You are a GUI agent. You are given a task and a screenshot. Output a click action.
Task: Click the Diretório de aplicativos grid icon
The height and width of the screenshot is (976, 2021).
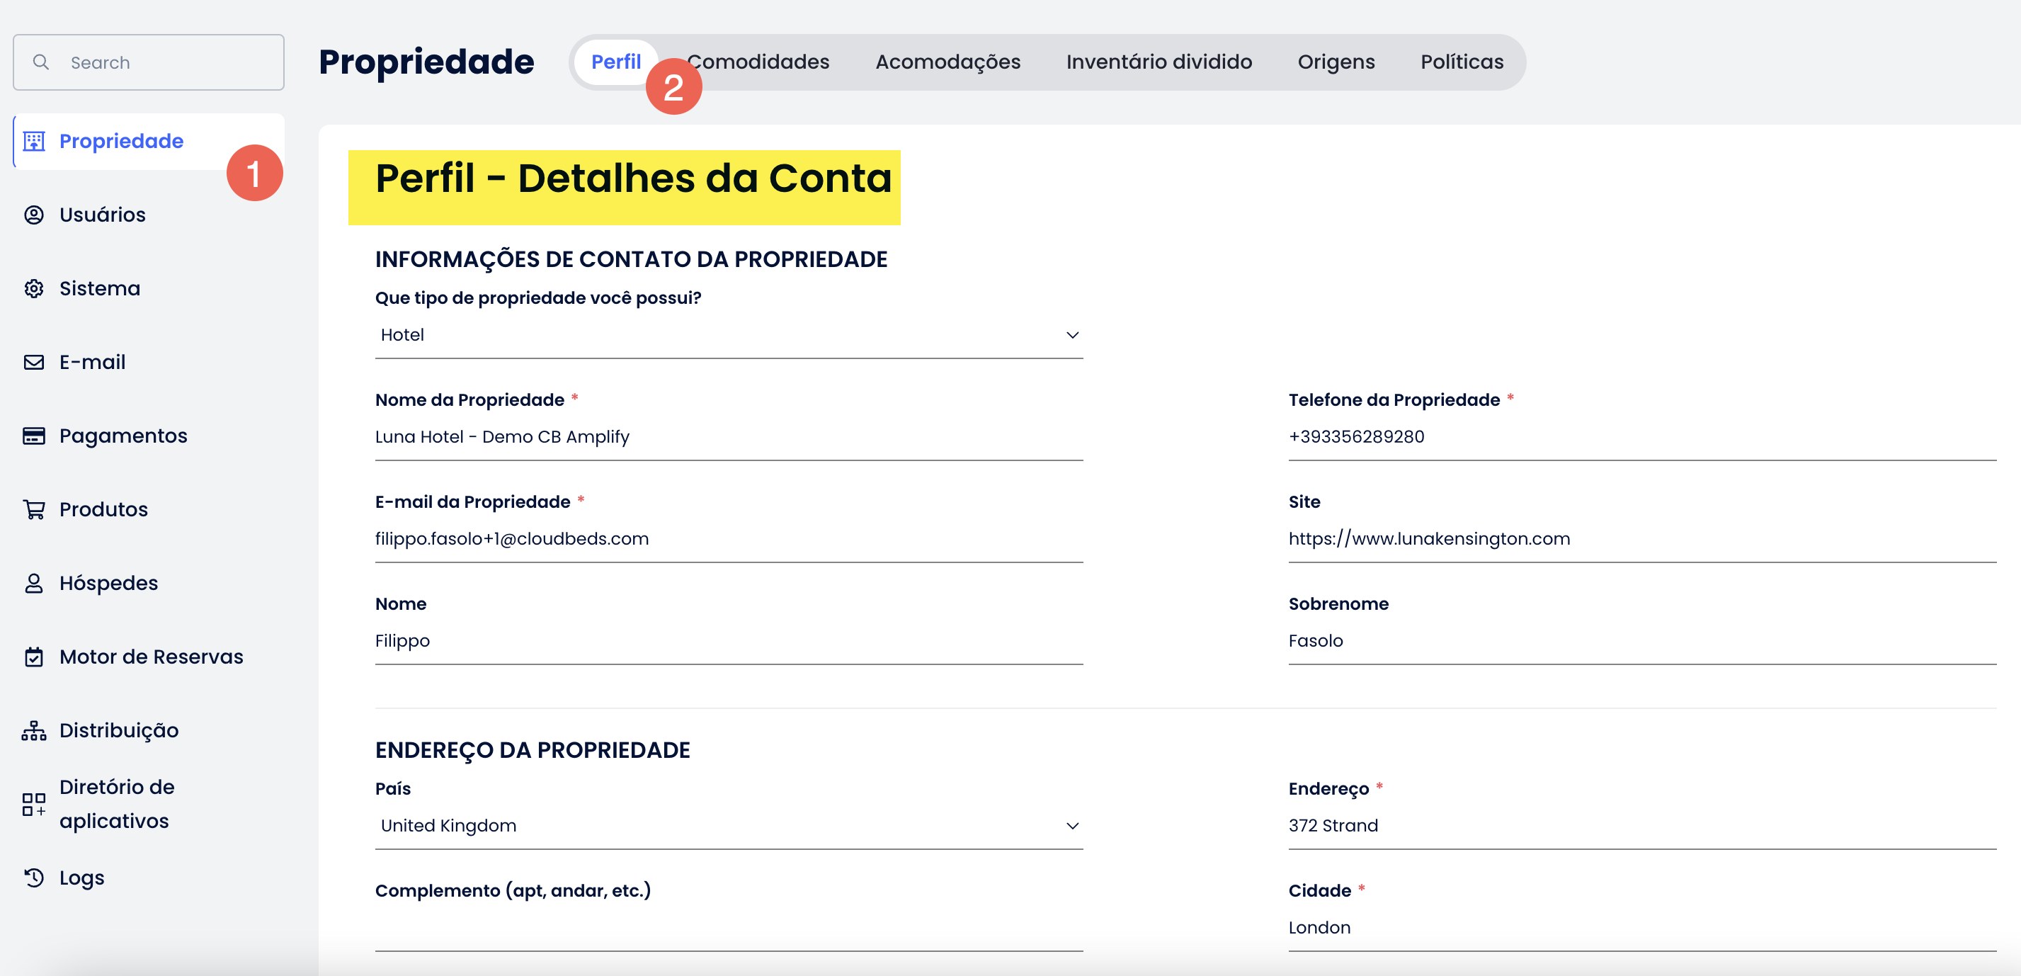tap(34, 804)
